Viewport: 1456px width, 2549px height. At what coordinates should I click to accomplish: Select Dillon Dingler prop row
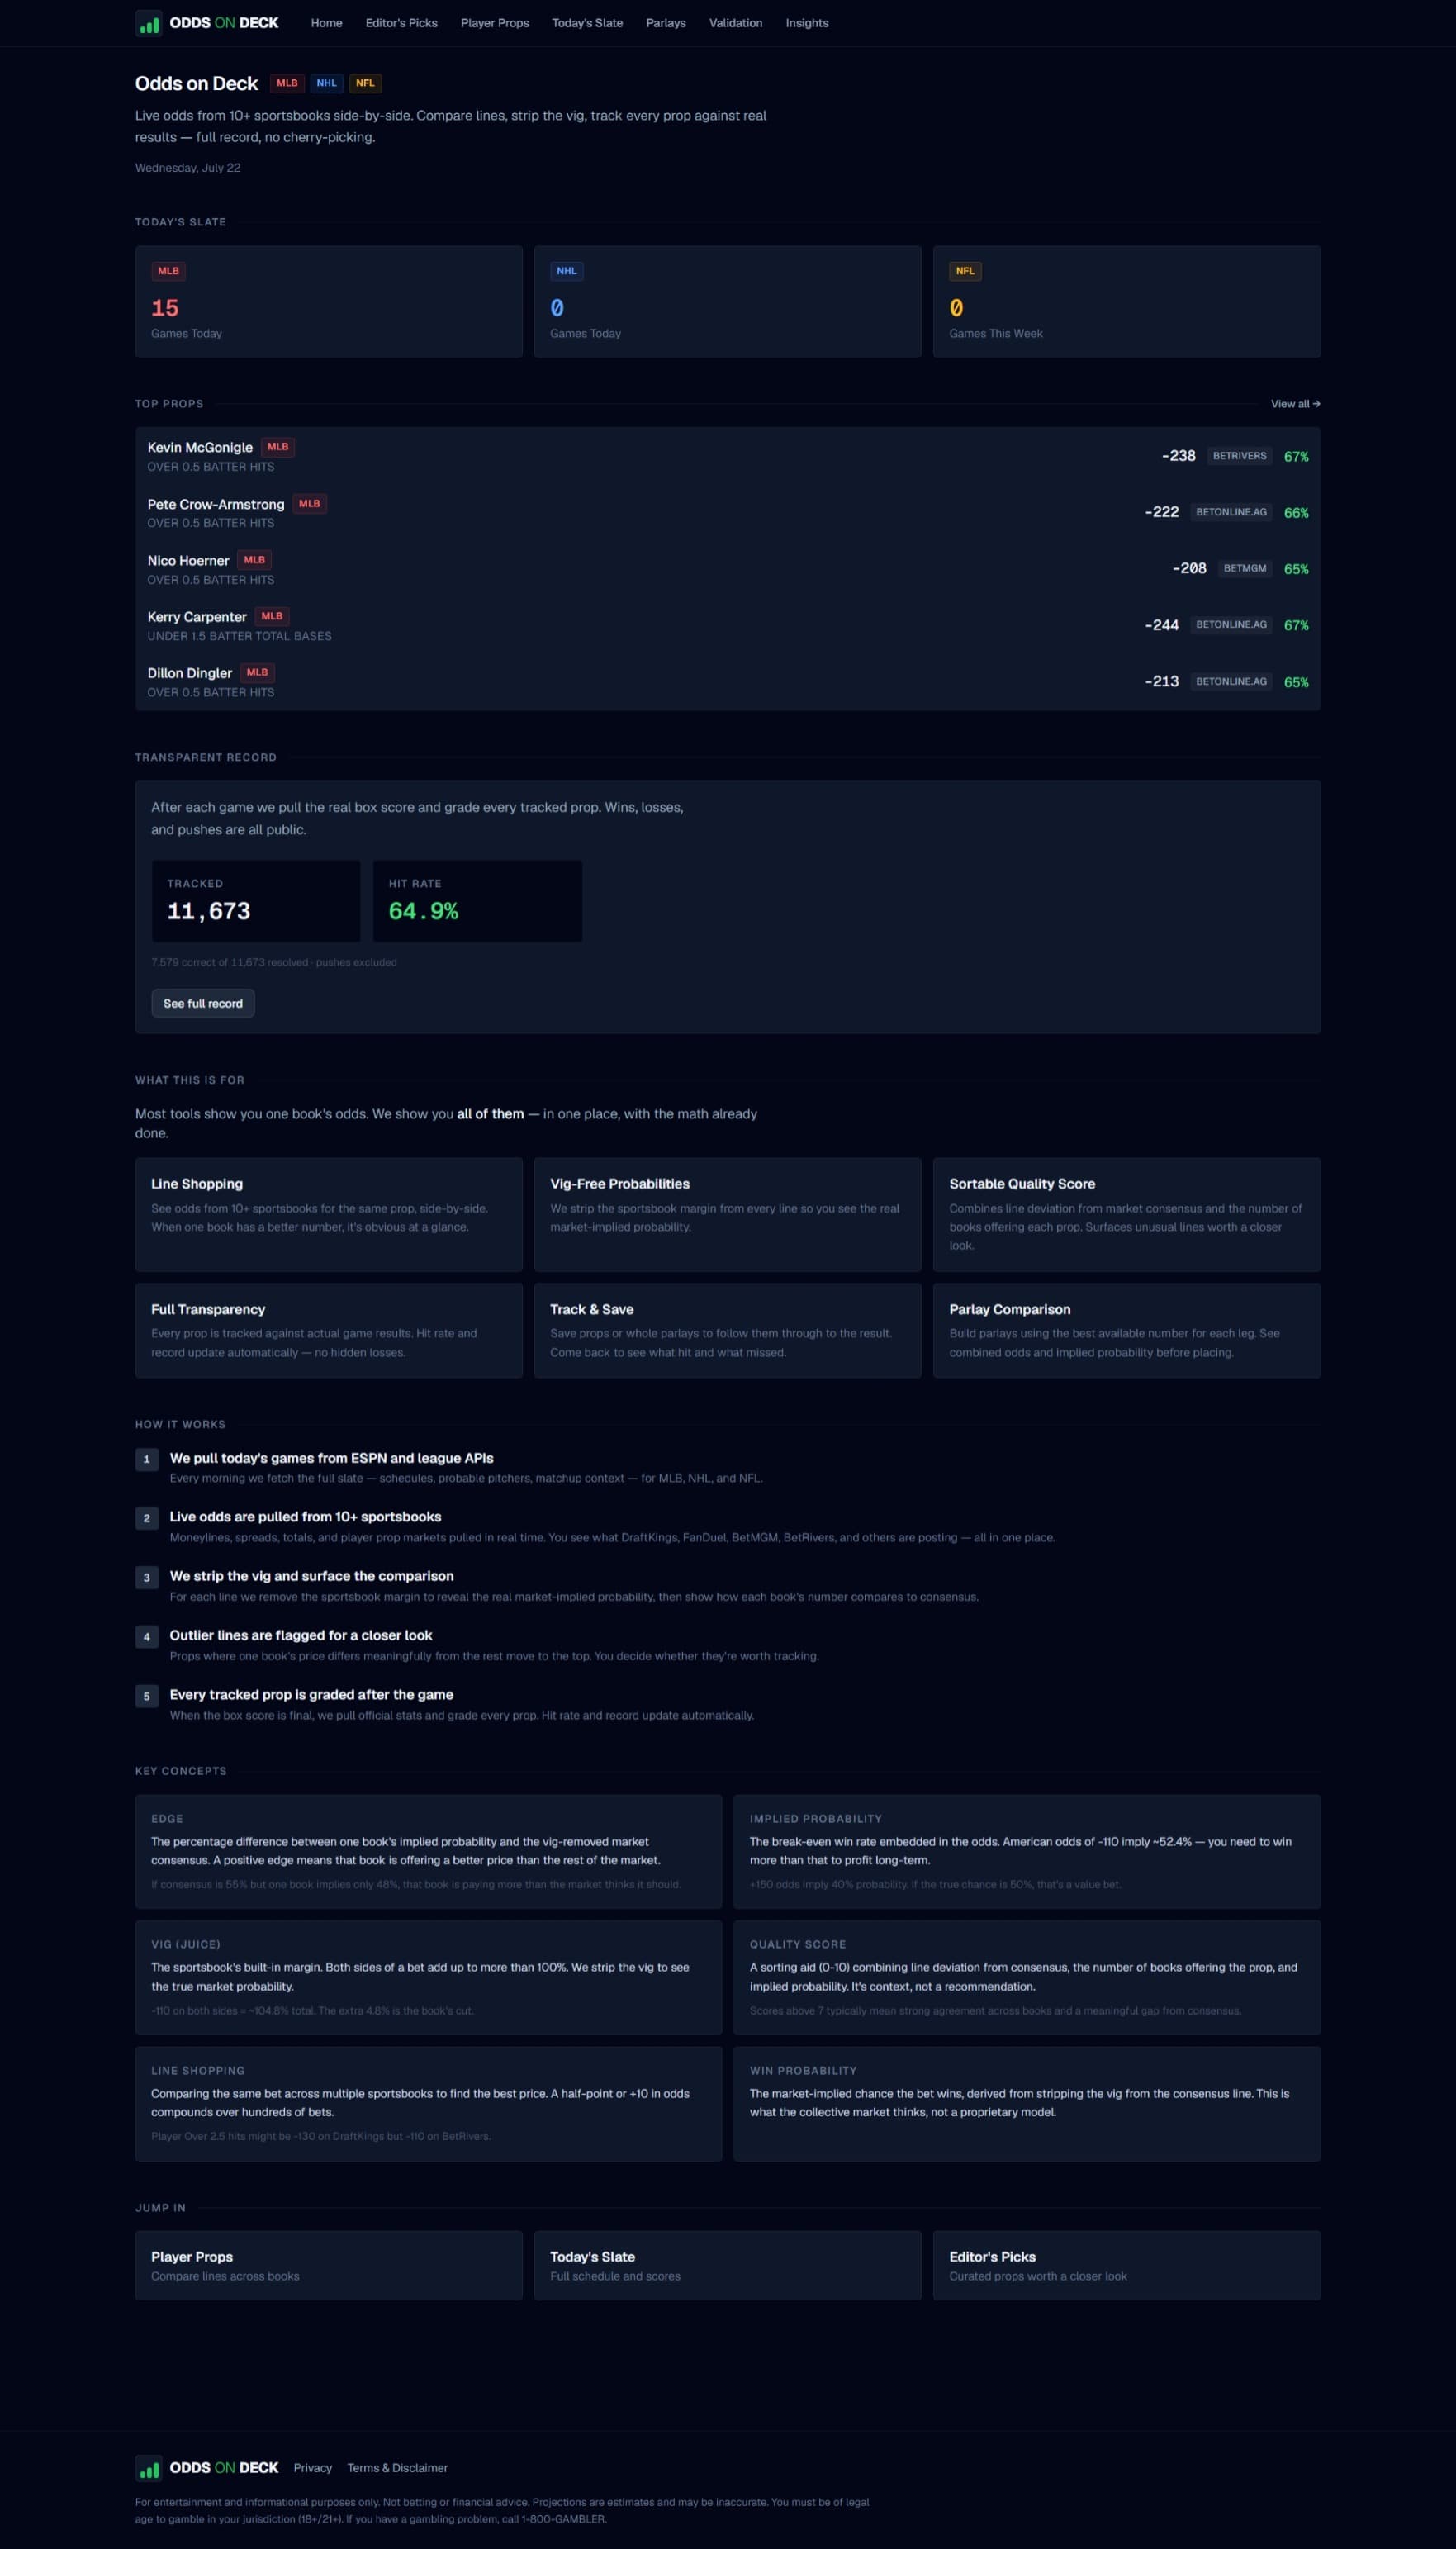point(728,681)
